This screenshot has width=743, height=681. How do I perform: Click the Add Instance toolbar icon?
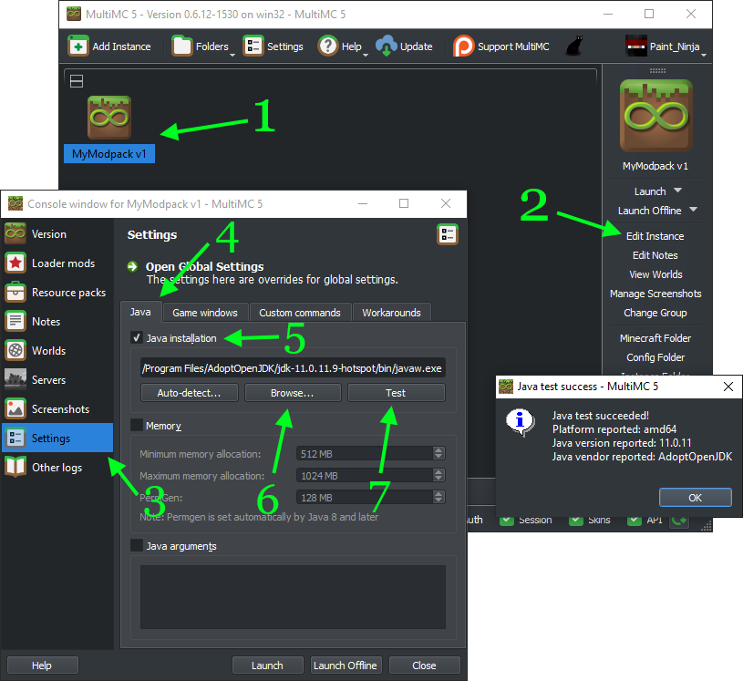tap(78, 46)
